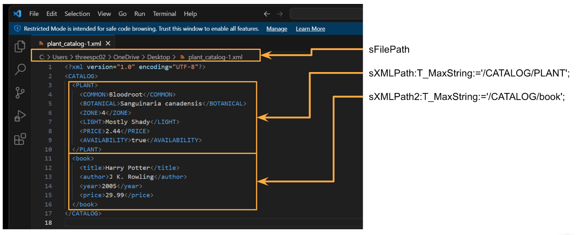
Task: Click the closing book tag on line 16
Action: click(x=85, y=204)
